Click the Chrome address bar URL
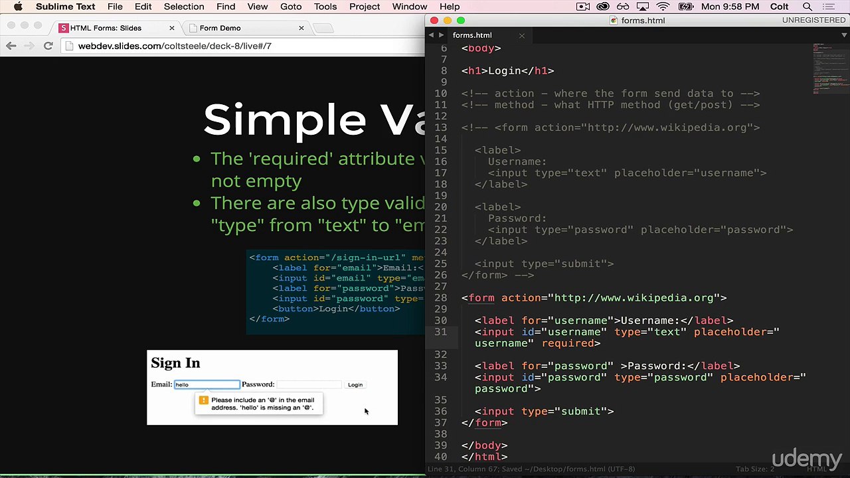 pyautogui.click(x=175, y=46)
